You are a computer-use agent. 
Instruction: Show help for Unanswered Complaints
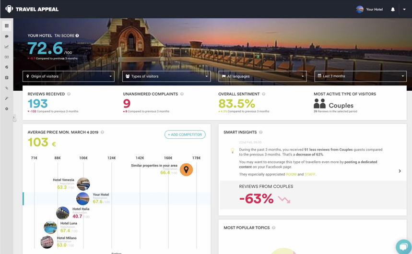182,94
